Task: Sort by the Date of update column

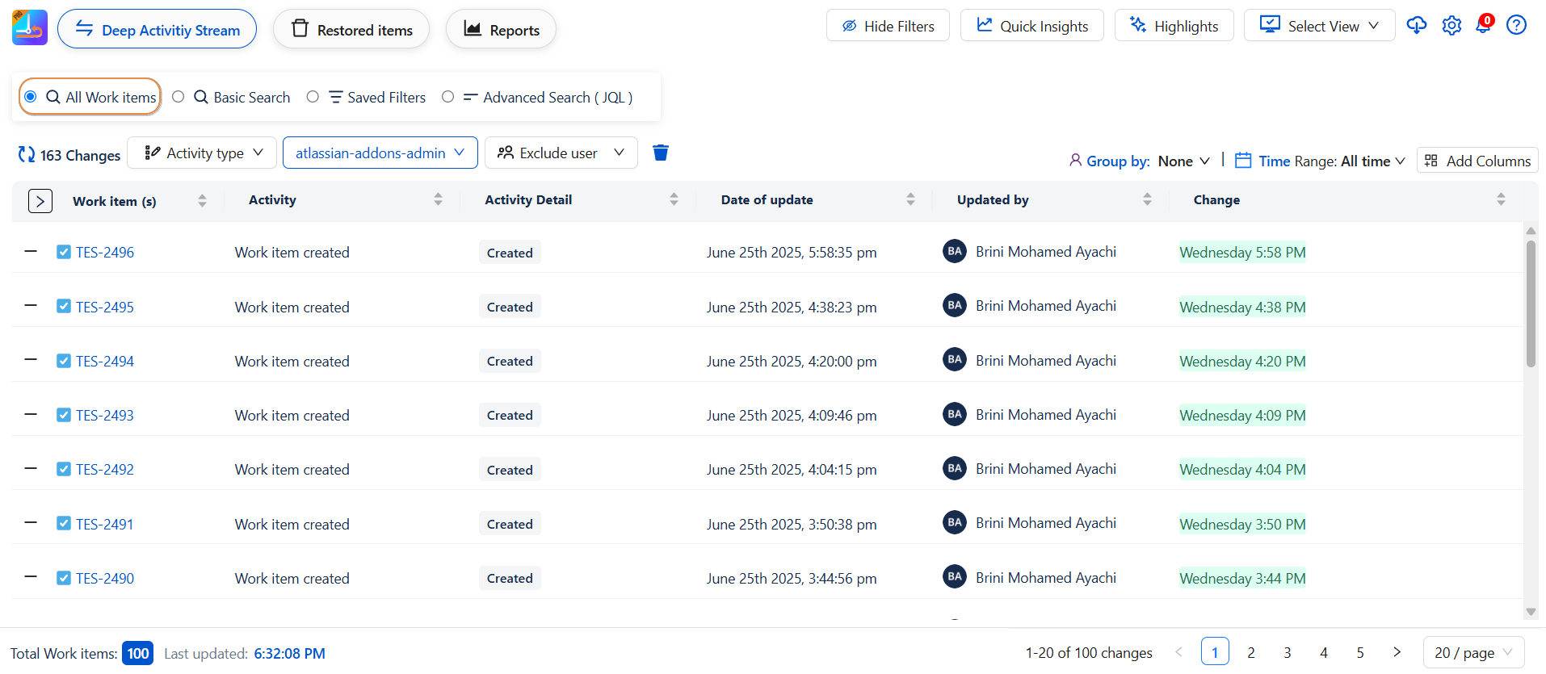Action: 910,199
